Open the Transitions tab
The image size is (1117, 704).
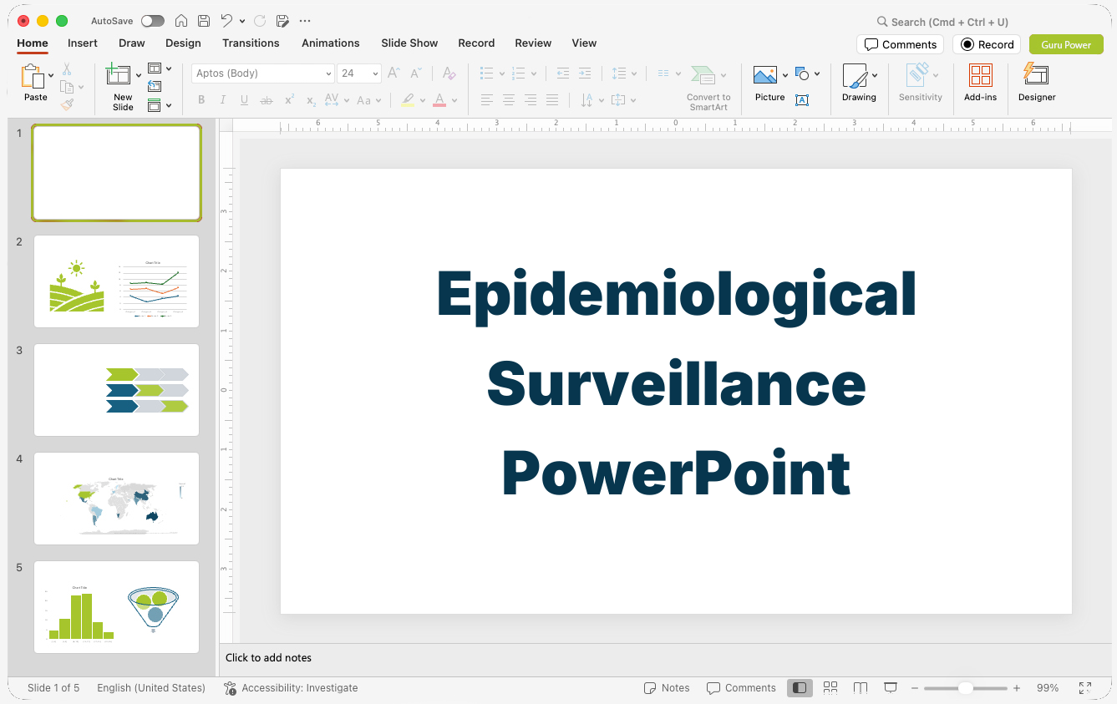[251, 43]
